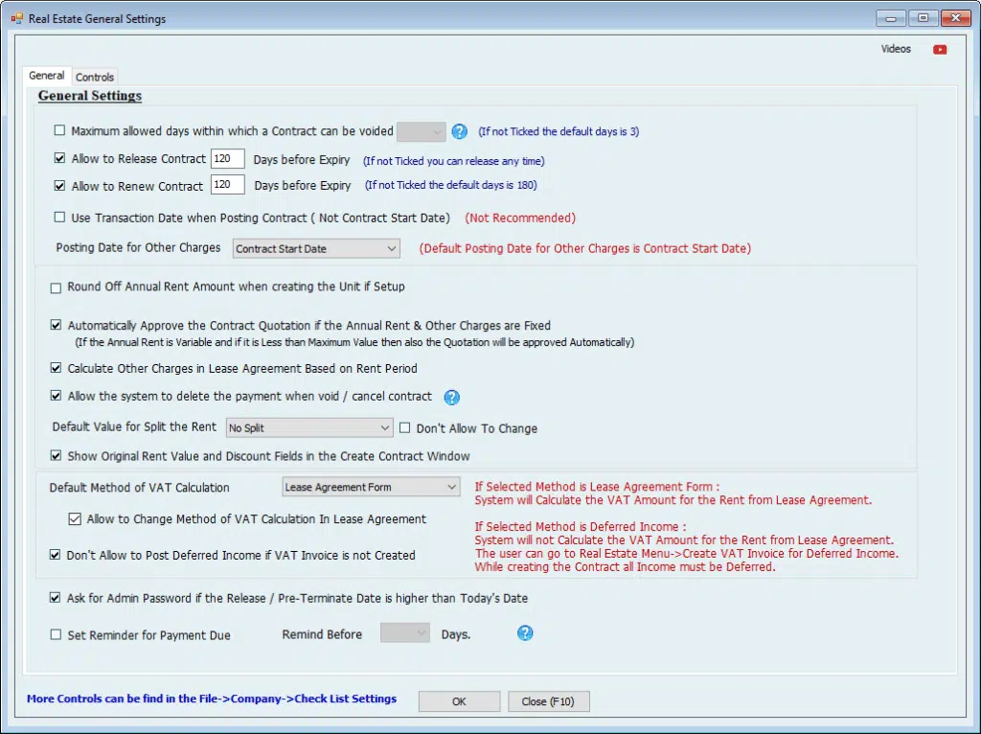Click help icon beside delete payment option

452,397
